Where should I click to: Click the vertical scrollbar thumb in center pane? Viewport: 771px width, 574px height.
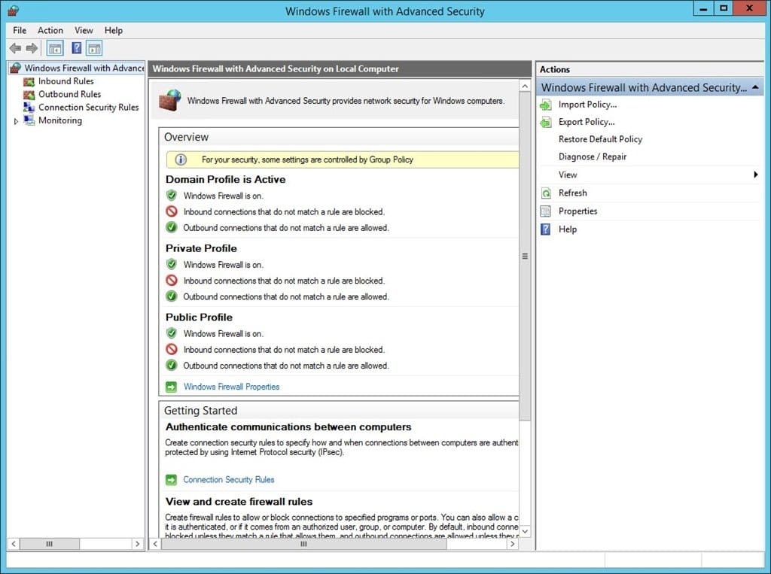click(x=525, y=256)
